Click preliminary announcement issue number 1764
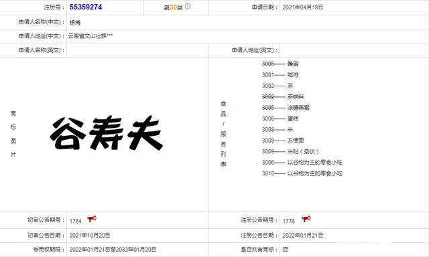Image resolution: width=429 pixels, height=257 pixels. click(x=76, y=222)
